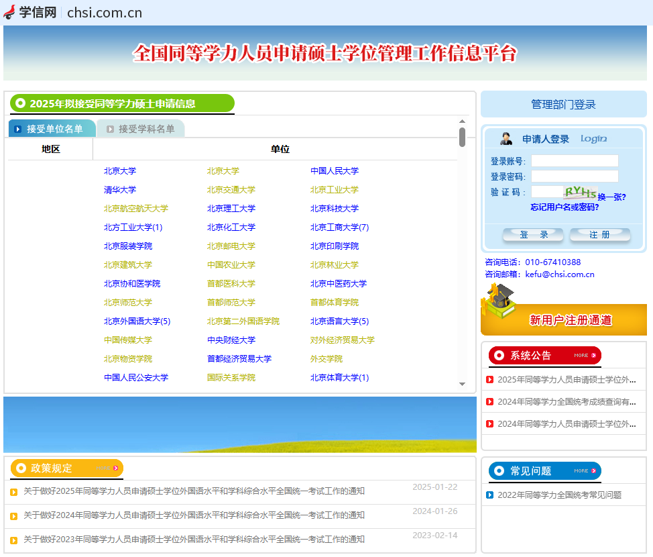Click 换一张? to refresh captcha
This screenshot has height=557, width=653.
click(x=612, y=197)
